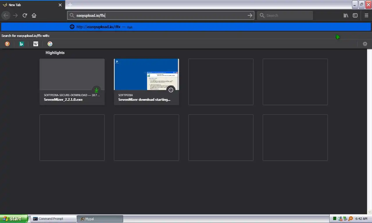Focus the Search box
The height and width of the screenshot is (223, 372).
pos(285,15)
